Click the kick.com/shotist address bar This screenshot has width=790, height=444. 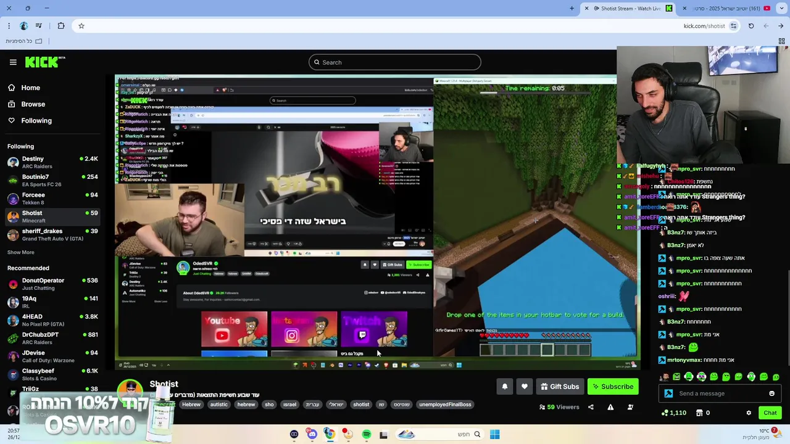pyautogui.click(x=407, y=26)
